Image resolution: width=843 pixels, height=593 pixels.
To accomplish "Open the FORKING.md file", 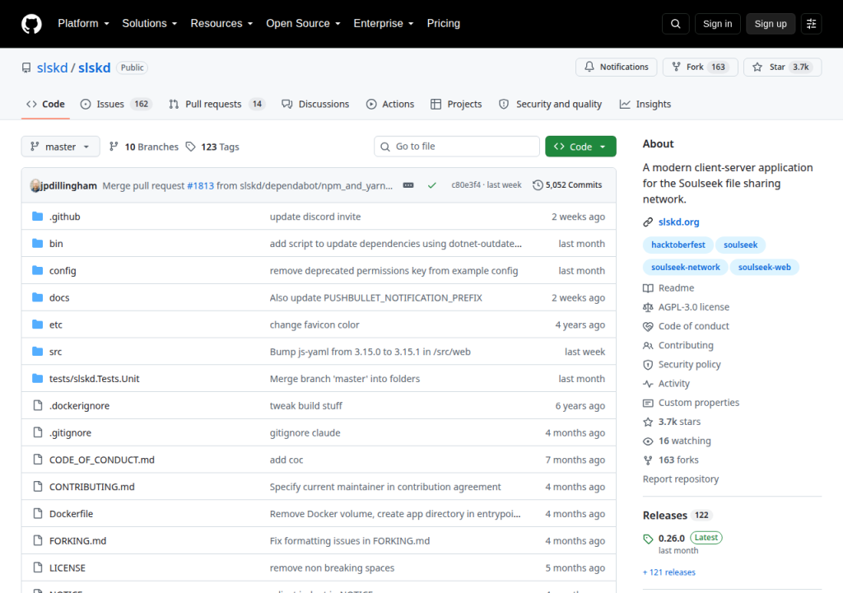I will [x=77, y=541].
